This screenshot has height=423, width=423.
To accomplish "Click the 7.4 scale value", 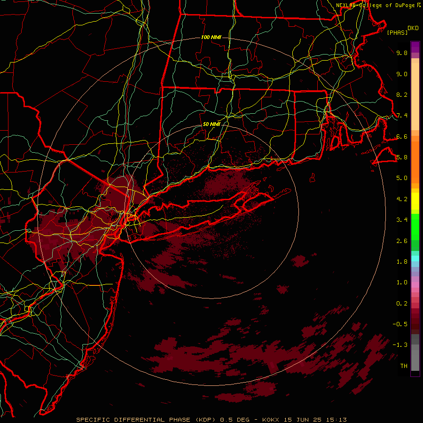I will (402, 116).
